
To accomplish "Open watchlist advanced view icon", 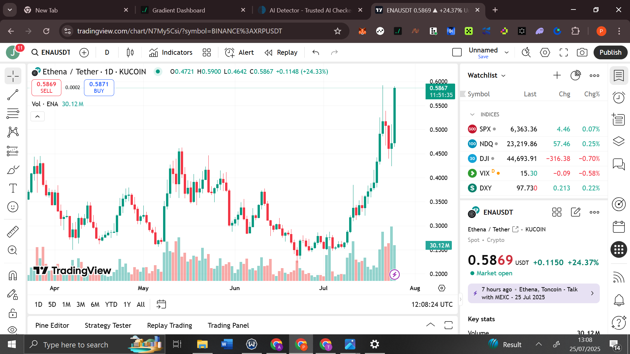I will point(576,75).
